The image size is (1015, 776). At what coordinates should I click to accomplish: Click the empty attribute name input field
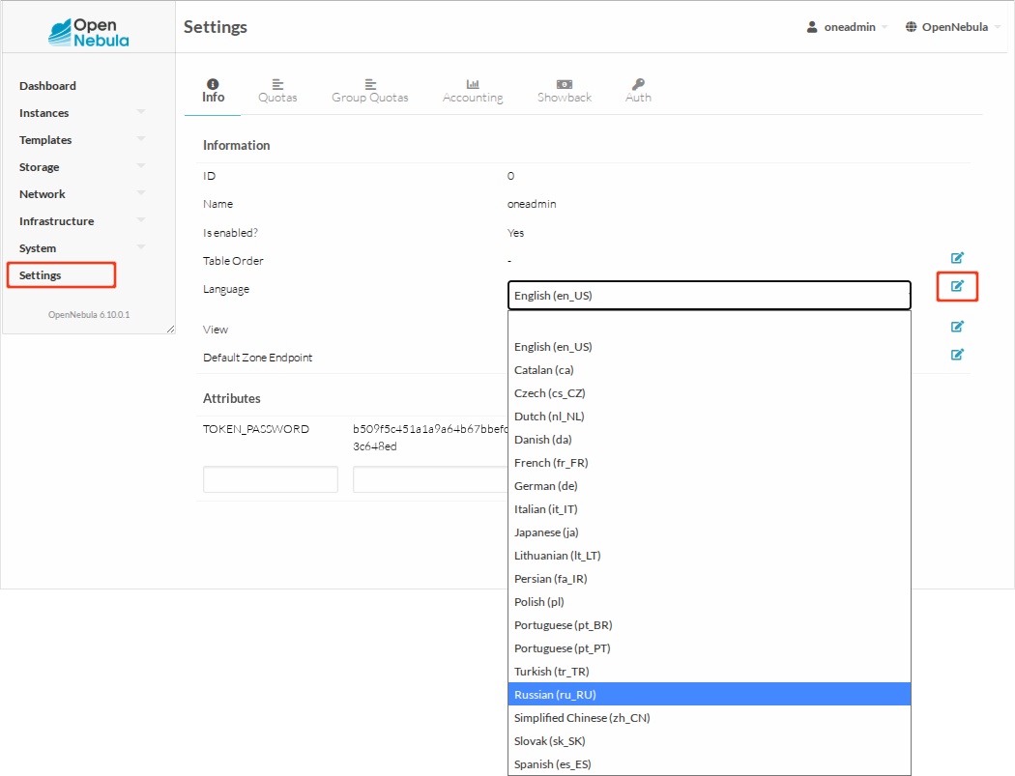point(271,479)
